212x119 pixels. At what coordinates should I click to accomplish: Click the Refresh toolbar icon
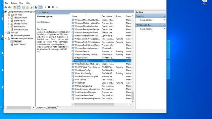[x=27, y=7]
